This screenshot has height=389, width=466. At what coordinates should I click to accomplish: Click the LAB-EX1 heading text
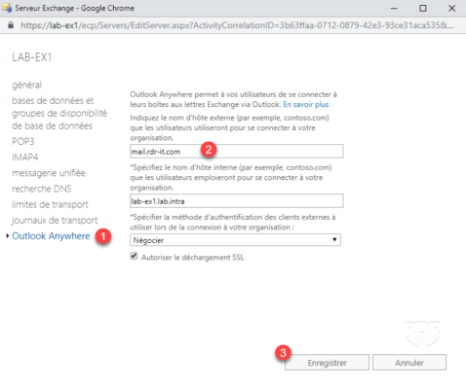pyautogui.click(x=32, y=57)
